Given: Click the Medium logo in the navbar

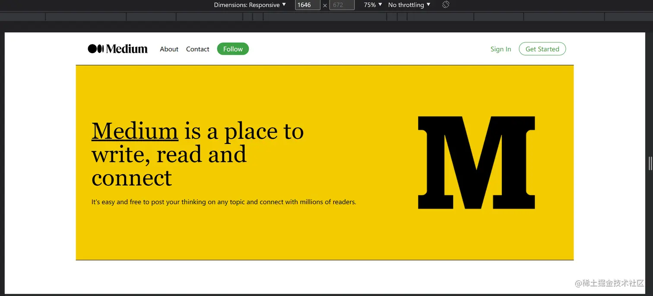Looking at the screenshot, I should (117, 49).
